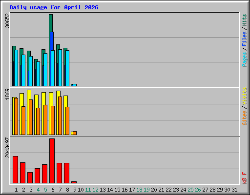Click the orange sites bar for day 4
Viewport: 250px width, 195px height.
click(38, 121)
